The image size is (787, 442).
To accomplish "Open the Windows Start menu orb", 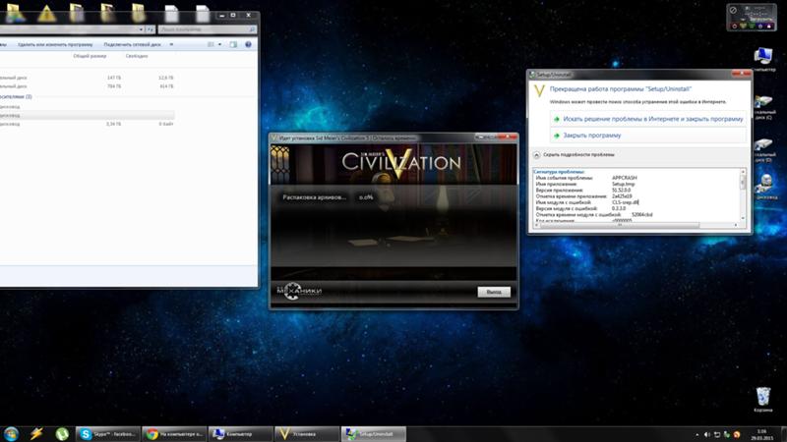I will [11, 434].
